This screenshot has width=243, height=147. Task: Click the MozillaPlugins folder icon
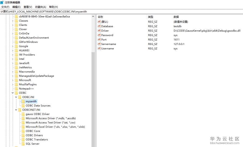coord(16,84)
